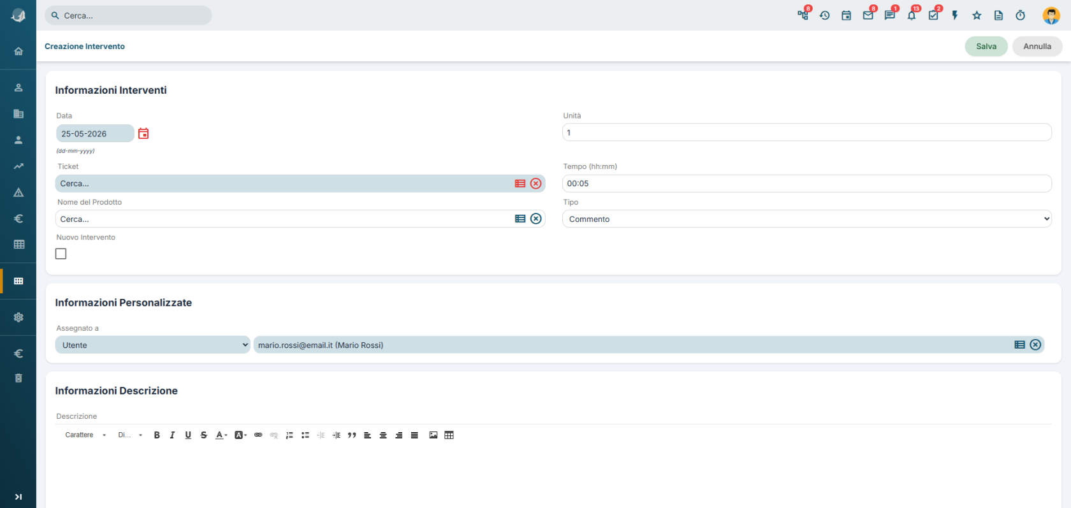
Task: Click the application logo in sidebar
Action: (x=18, y=15)
